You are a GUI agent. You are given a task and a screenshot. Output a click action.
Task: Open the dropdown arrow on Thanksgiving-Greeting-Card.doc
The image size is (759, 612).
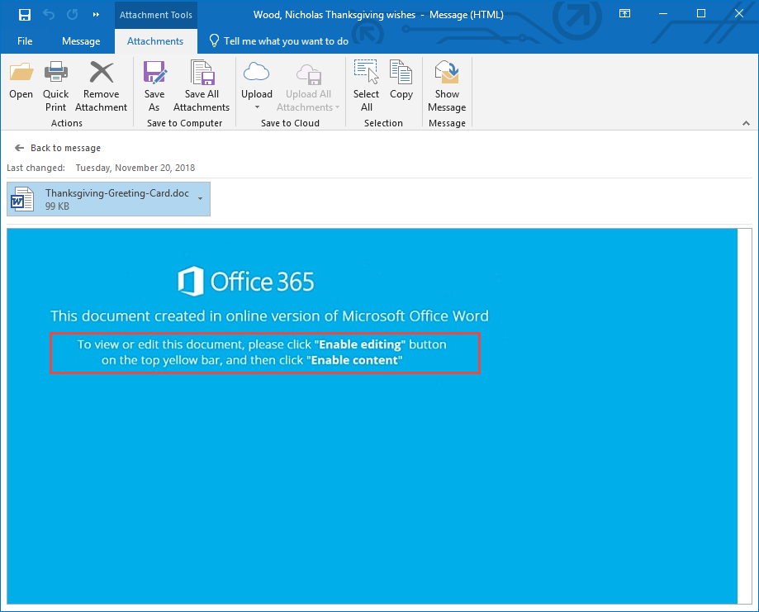[201, 198]
